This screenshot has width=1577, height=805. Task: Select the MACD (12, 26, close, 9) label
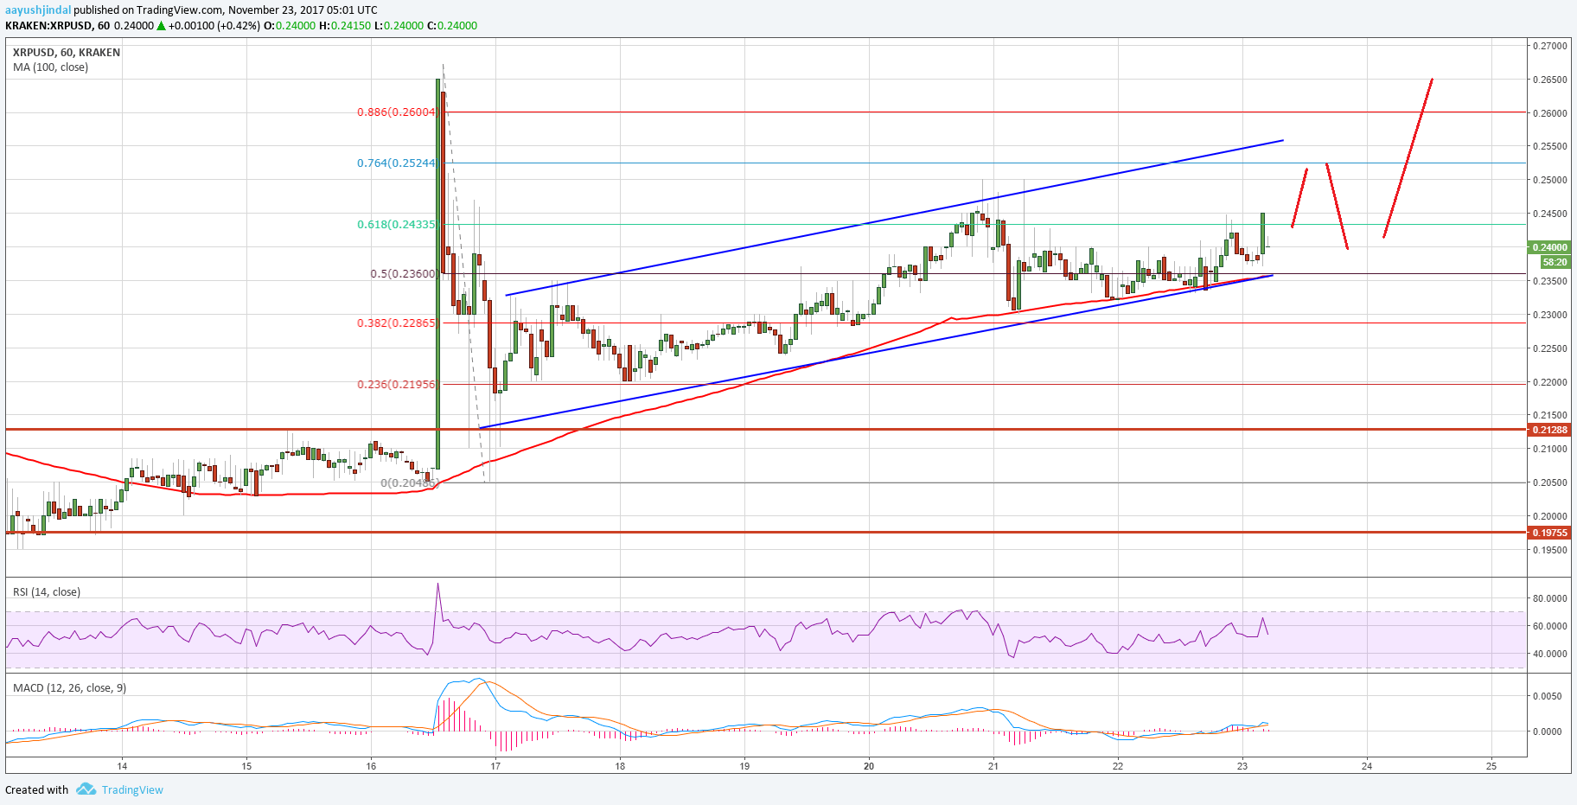(x=69, y=687)
